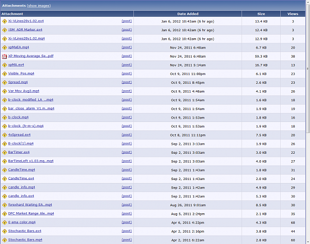Viewport: 310px width, 244px height.
Task: Click the file icon beside forexhard Waiting EA
Action: 4,205
